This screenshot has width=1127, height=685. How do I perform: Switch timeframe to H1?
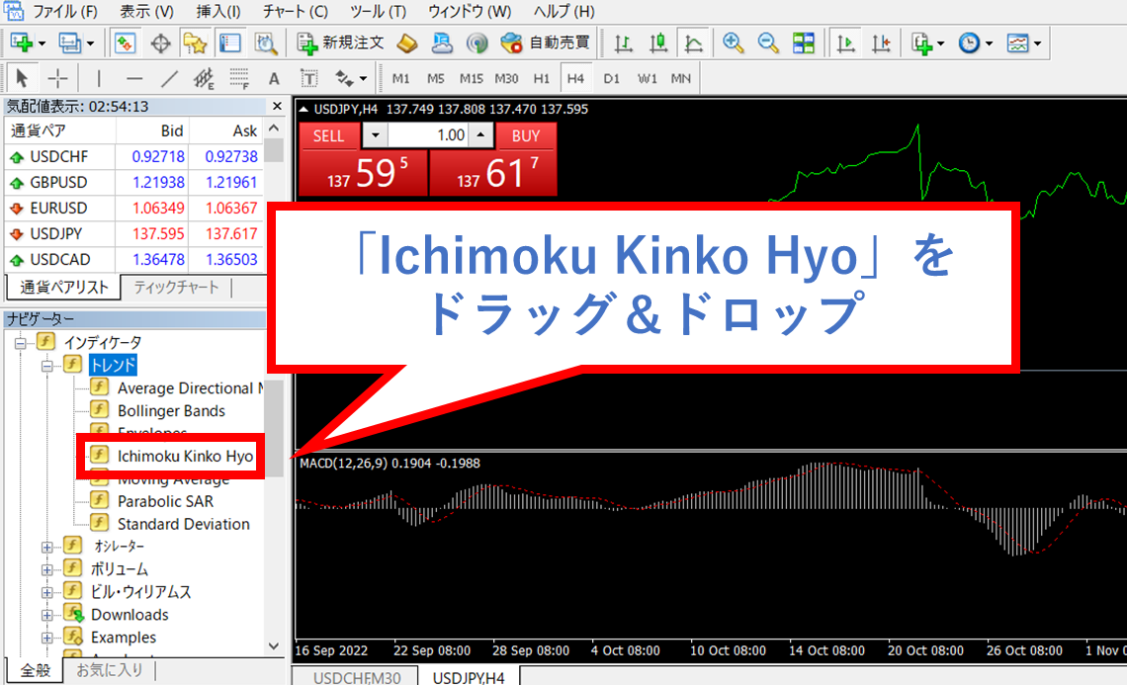pyautogui.click(x=541, y=78)
